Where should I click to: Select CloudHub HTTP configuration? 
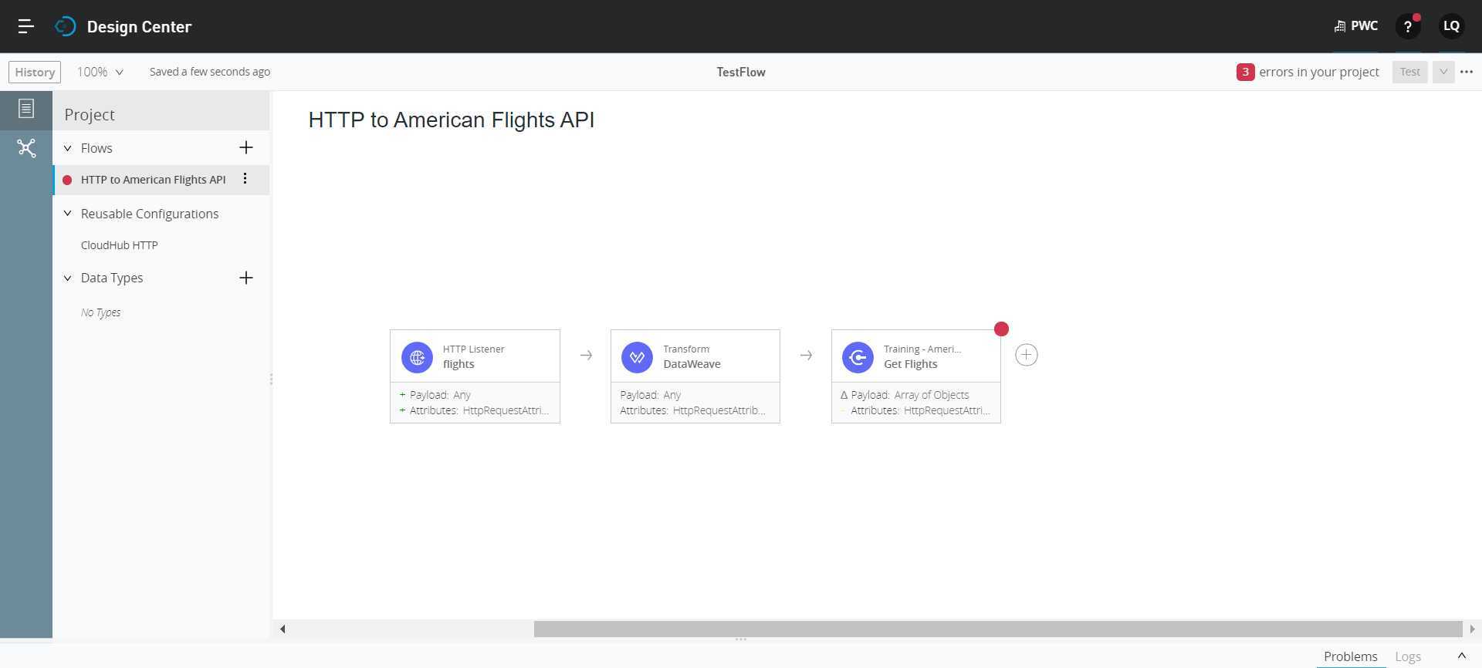point(119,245)
